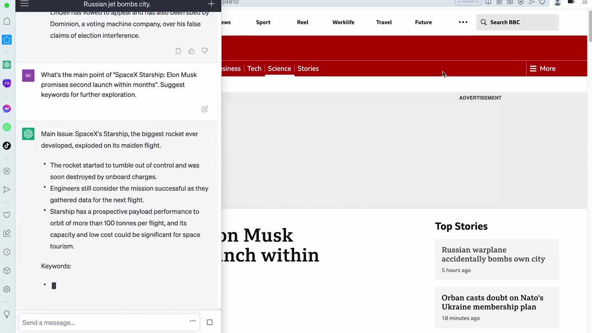592x333 pixels.
Task: Click chat title Russian jet bombs city
Action: (x=117, y=4)
